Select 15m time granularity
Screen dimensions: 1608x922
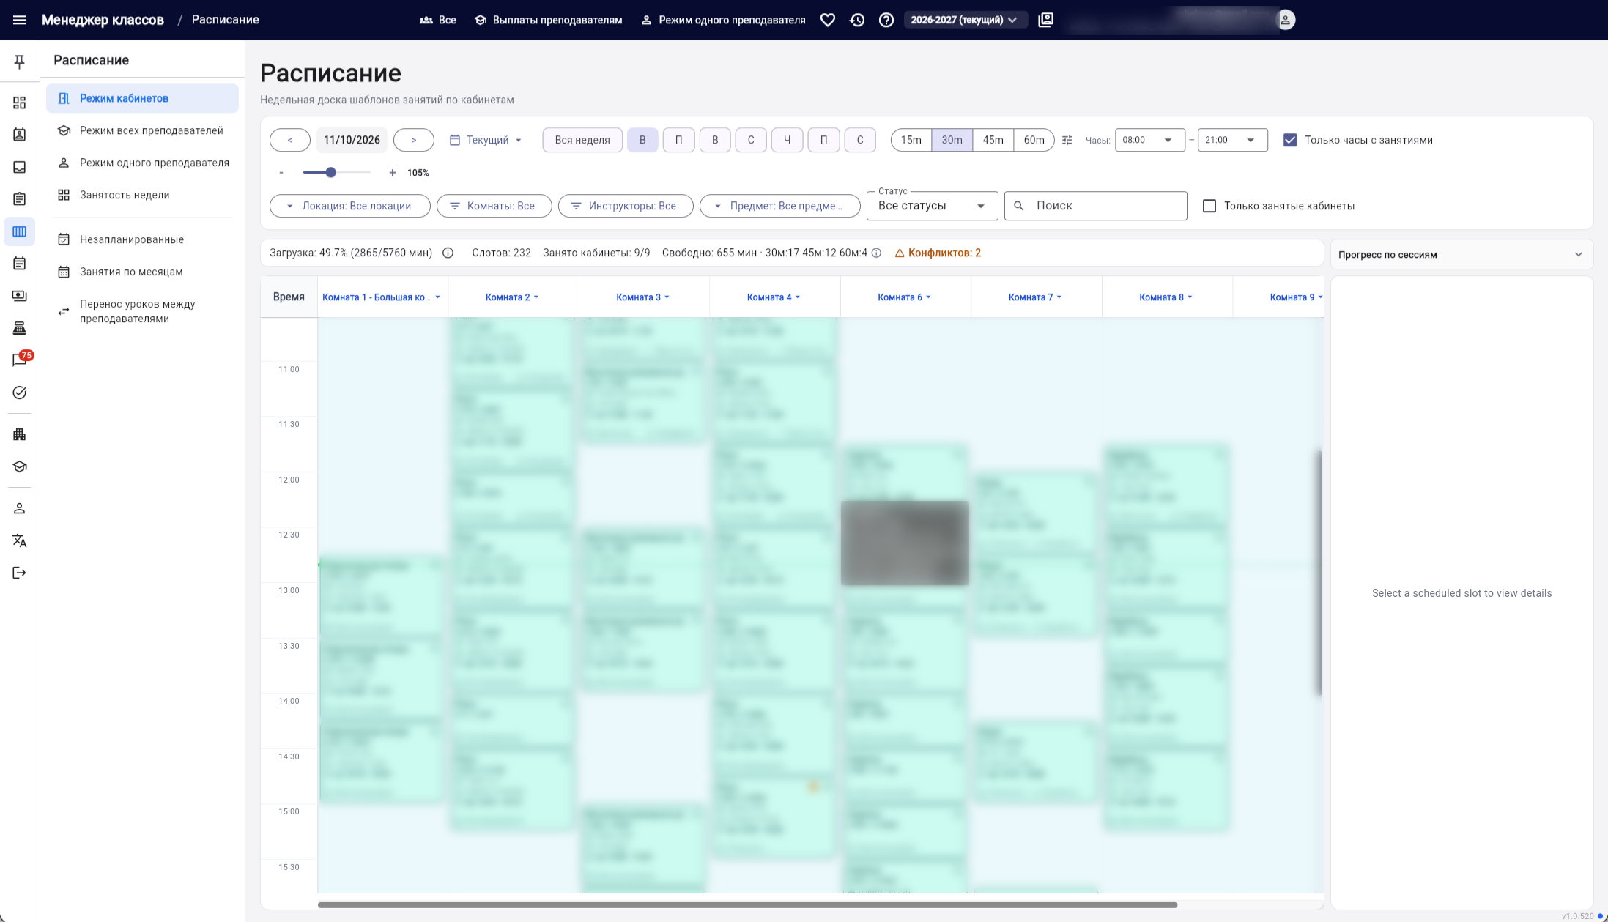[x=911, y=140]
